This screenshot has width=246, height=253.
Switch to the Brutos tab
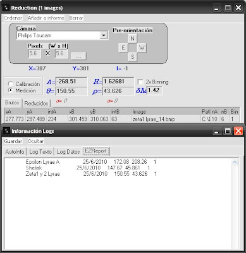12,102
